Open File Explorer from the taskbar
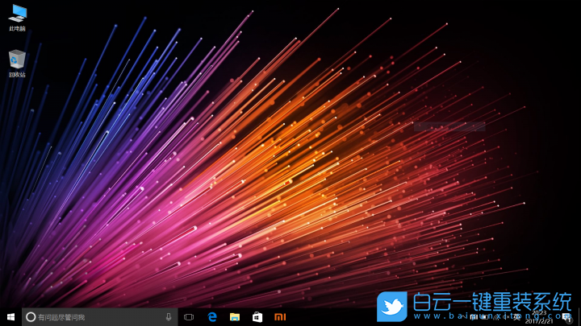The width and height of the screenshot is (581, 326). (235, 317)
